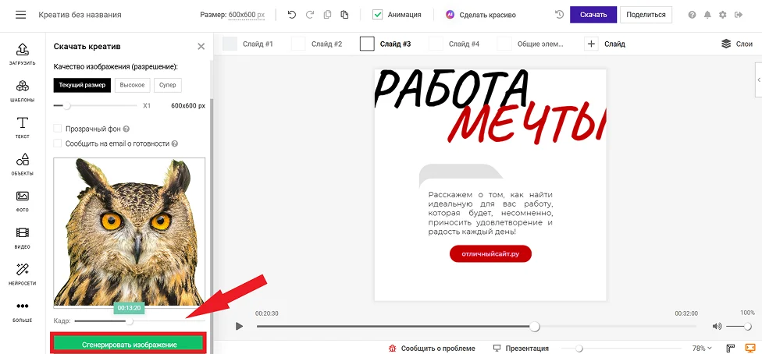Select the Высокое quality button
This screenshot has height=354, width=762.
tap(133, 85)
